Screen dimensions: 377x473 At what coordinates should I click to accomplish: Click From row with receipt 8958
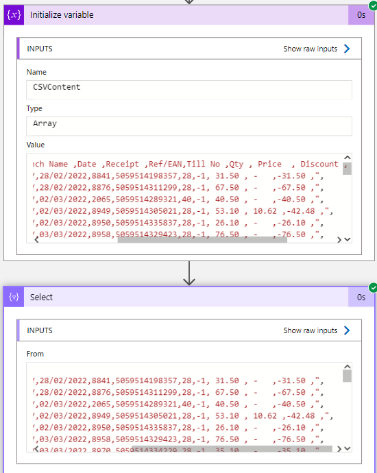(178, 439)
